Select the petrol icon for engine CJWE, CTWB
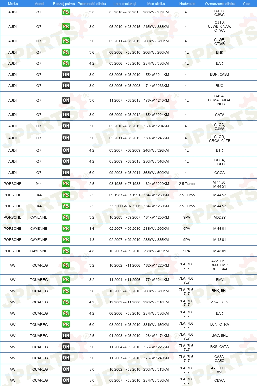 tap(66, 41)
